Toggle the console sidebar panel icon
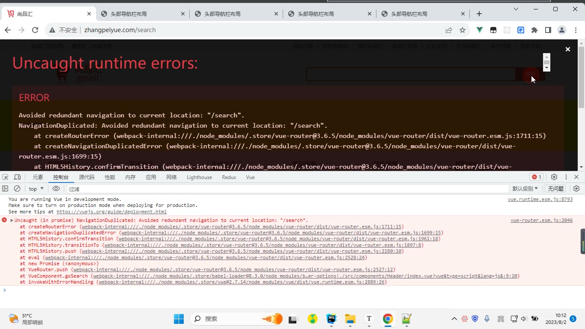 (x=5, y=188)
